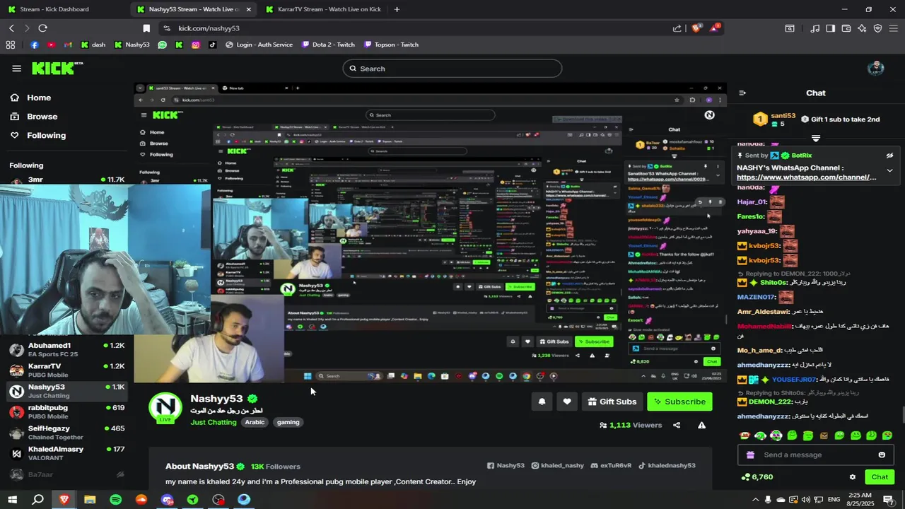Open the user profile avatar menu

(x=876, y=69)
